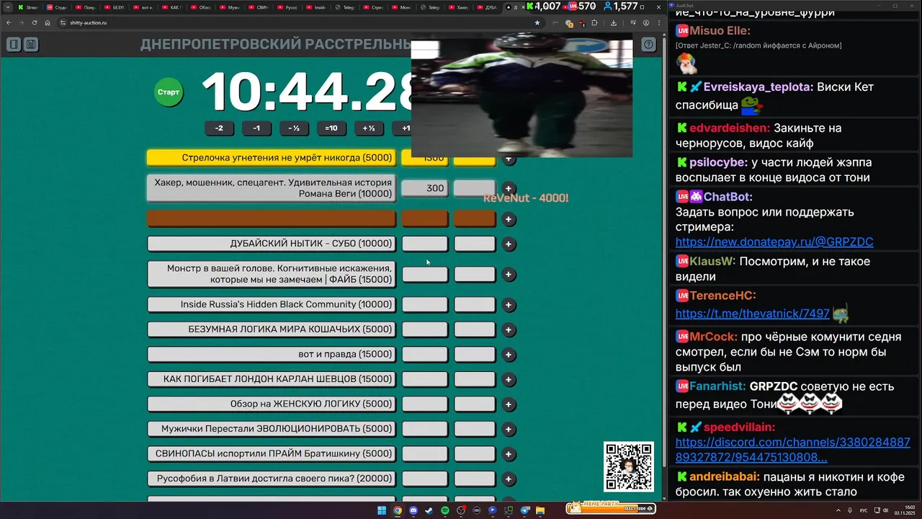The width and height of the screenshot is (922, 519).
Task: Click plus next to 'Мужички Перестали ЭВОЛЮЦИОНИРОВАТЬ'
Action: point(509,430)
